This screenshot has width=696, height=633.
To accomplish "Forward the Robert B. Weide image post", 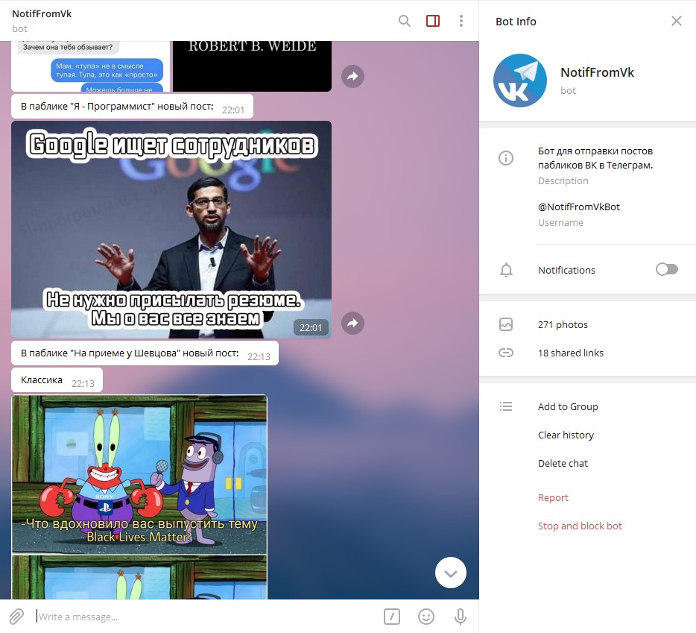I will [x=352, y=76].
